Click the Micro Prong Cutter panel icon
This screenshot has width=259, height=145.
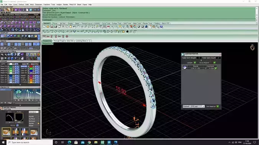tap(2, 108)
